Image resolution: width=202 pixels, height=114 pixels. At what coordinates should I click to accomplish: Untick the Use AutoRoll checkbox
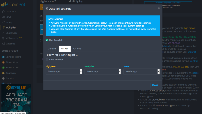[47, 40]
